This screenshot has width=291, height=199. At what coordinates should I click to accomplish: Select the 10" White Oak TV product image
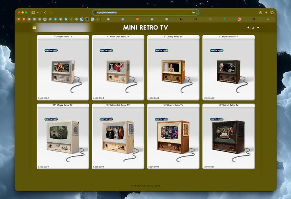click(x=118, y=137)
